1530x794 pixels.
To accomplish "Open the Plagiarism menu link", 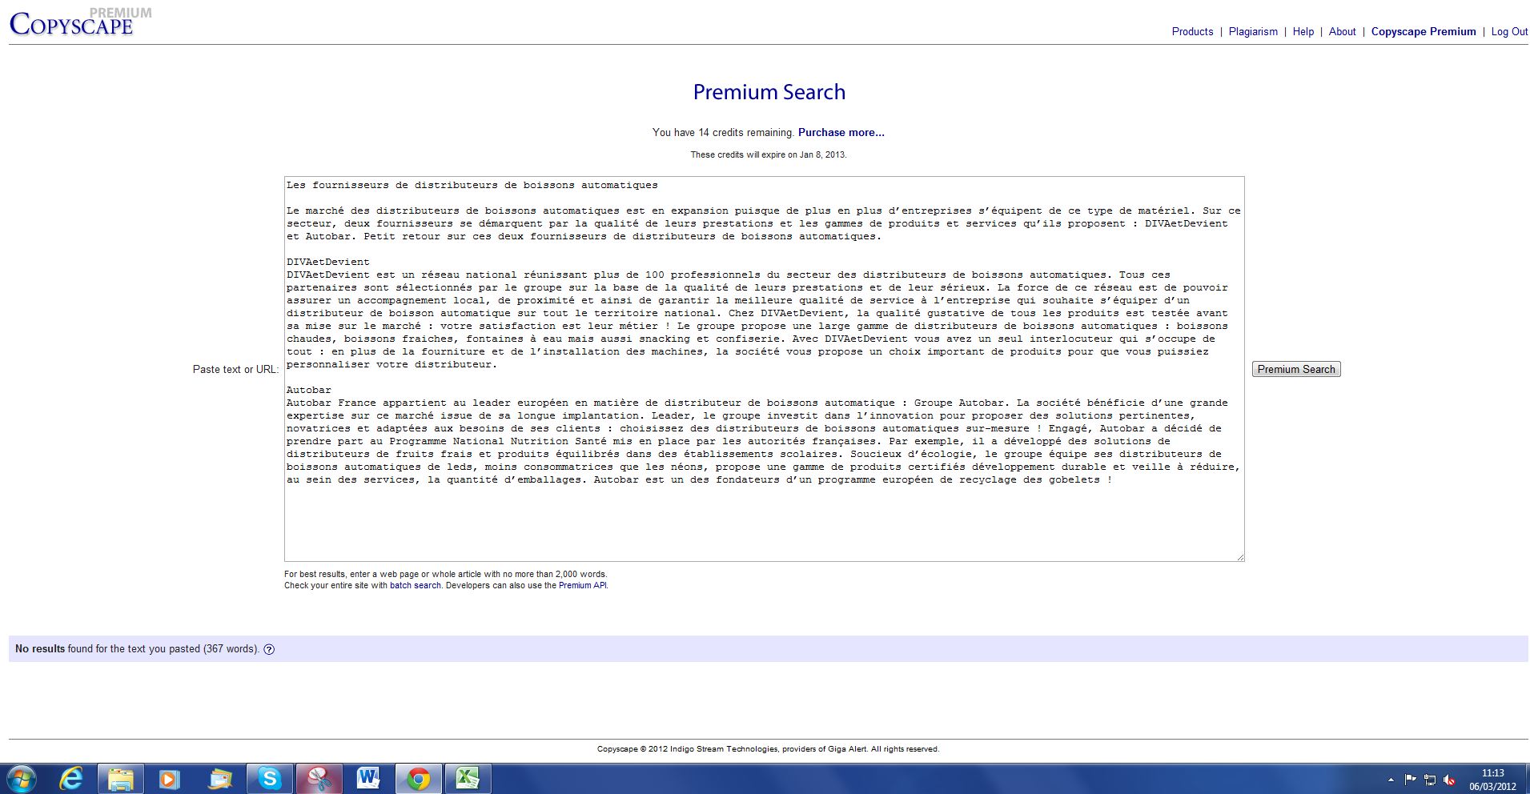I will click(1253, 32).
